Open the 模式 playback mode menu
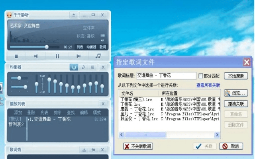The height and width of the screenshot is (159, 255). coord(97,112)
